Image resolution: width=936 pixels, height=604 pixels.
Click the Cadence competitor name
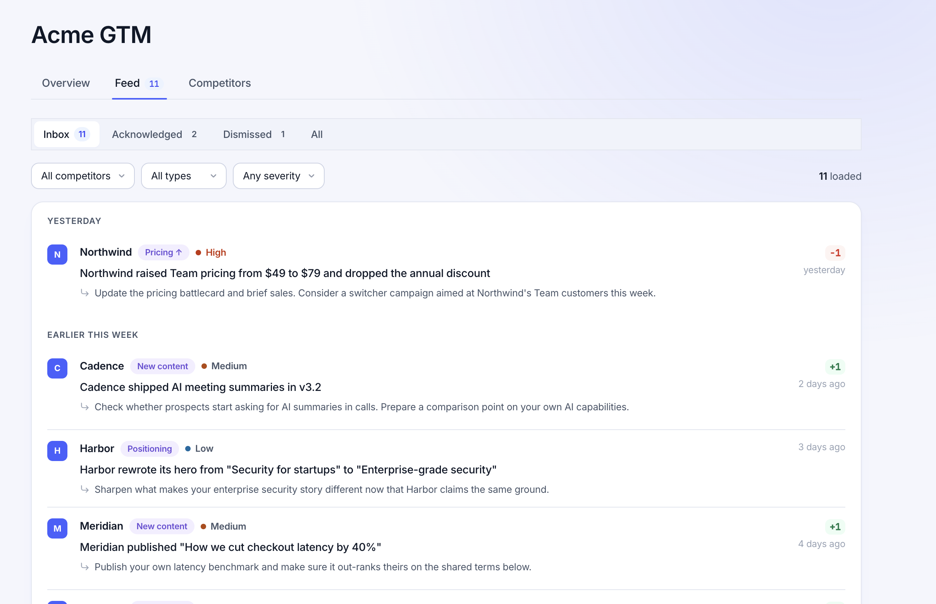pyautogui.click(x=102, y=366)
